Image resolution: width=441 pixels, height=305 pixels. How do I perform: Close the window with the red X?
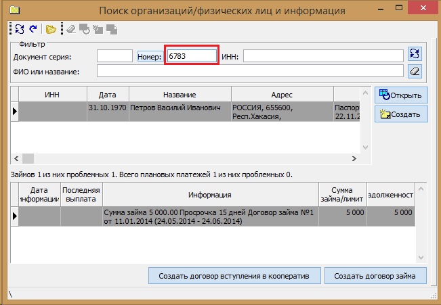[x=423, y=8]
